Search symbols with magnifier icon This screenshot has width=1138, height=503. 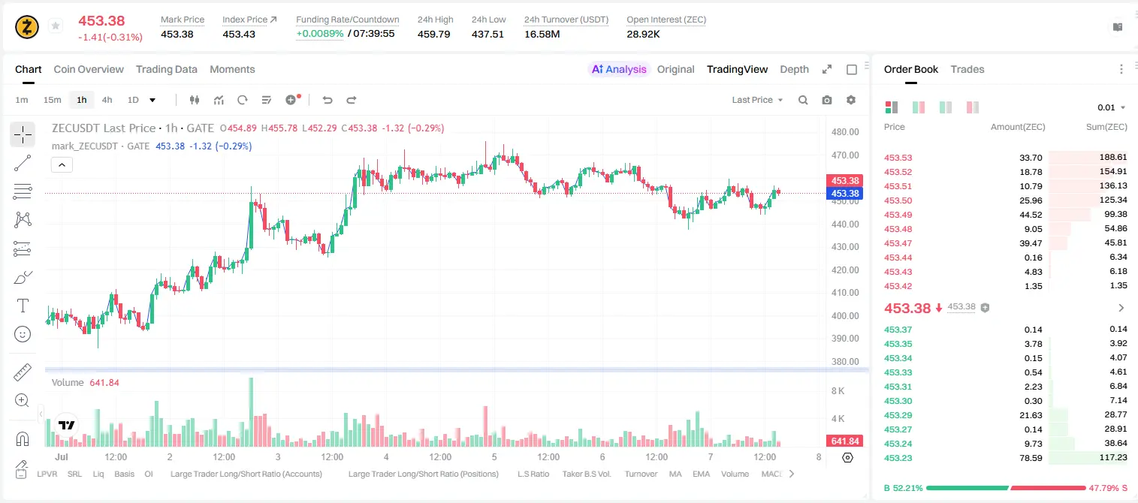pos(803,100)
